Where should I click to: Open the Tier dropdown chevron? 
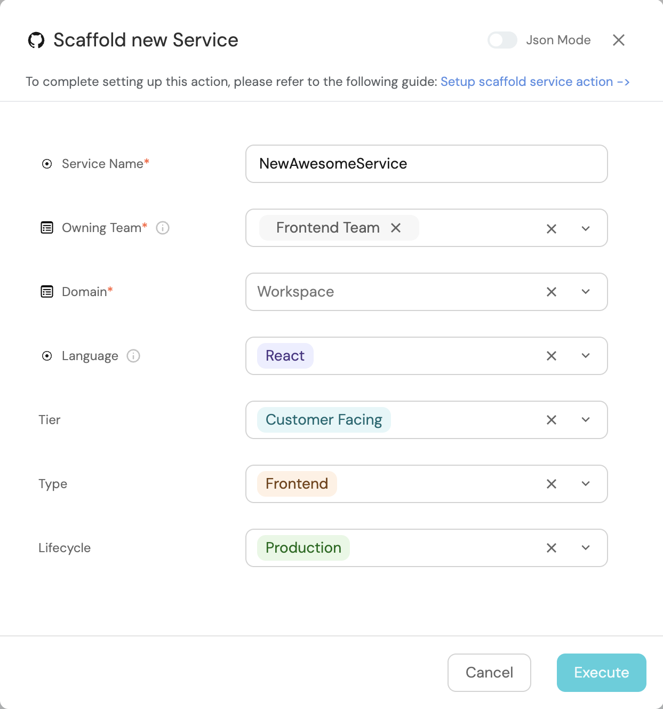(586, 420)
